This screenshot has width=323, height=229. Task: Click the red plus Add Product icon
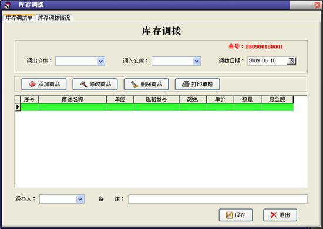[x=32, y=84]
